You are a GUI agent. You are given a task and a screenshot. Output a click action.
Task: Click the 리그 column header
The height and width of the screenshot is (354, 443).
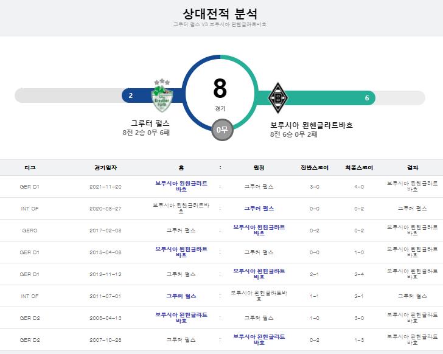click(x=30, y=168)
